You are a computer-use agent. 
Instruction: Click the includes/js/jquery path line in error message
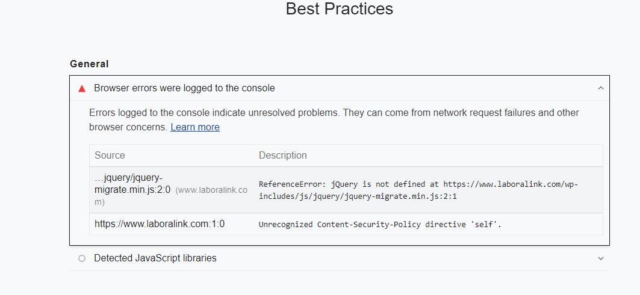358,196
